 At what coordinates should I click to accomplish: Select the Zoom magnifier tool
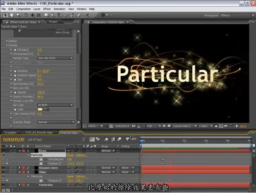coord(18,15)
